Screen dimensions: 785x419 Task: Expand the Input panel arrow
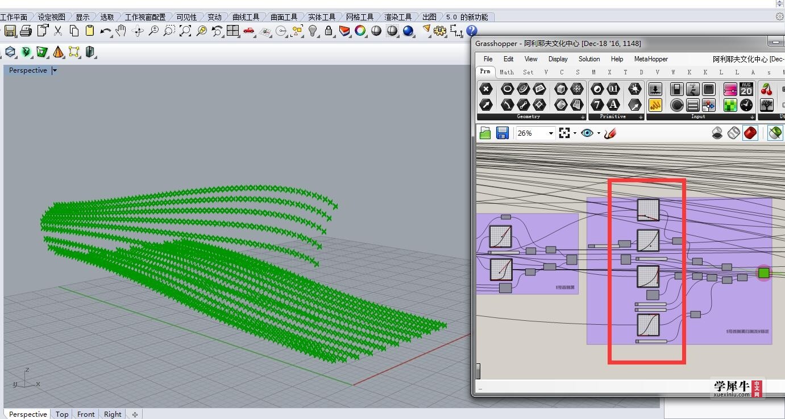(753, 117)
